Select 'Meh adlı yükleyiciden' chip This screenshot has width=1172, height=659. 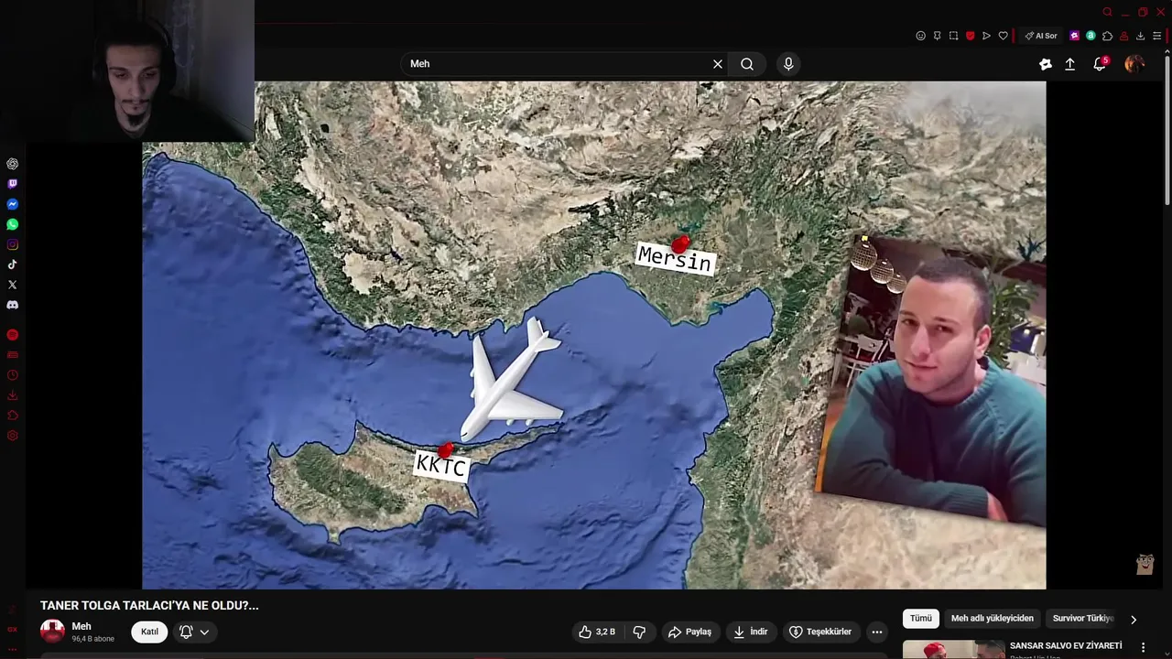point(992,619)
